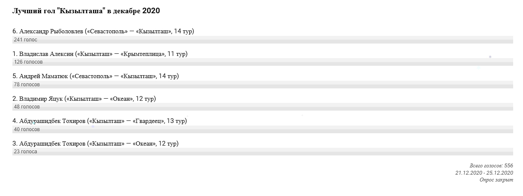Click the 241 голос result bar
Screen dimensions: 523x196
[x=263, y=40]
